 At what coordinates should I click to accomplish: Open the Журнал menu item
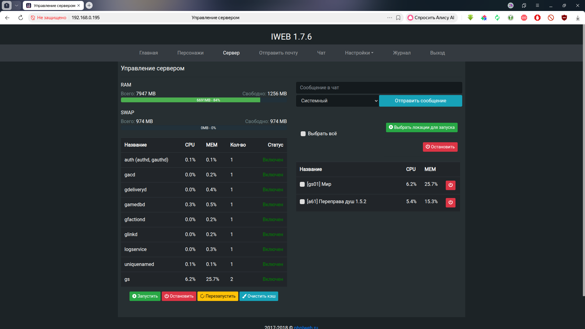[401, 53]
